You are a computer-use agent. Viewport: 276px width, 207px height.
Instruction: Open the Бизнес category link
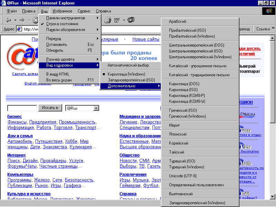pyautogui.click(x=14, y=117)
